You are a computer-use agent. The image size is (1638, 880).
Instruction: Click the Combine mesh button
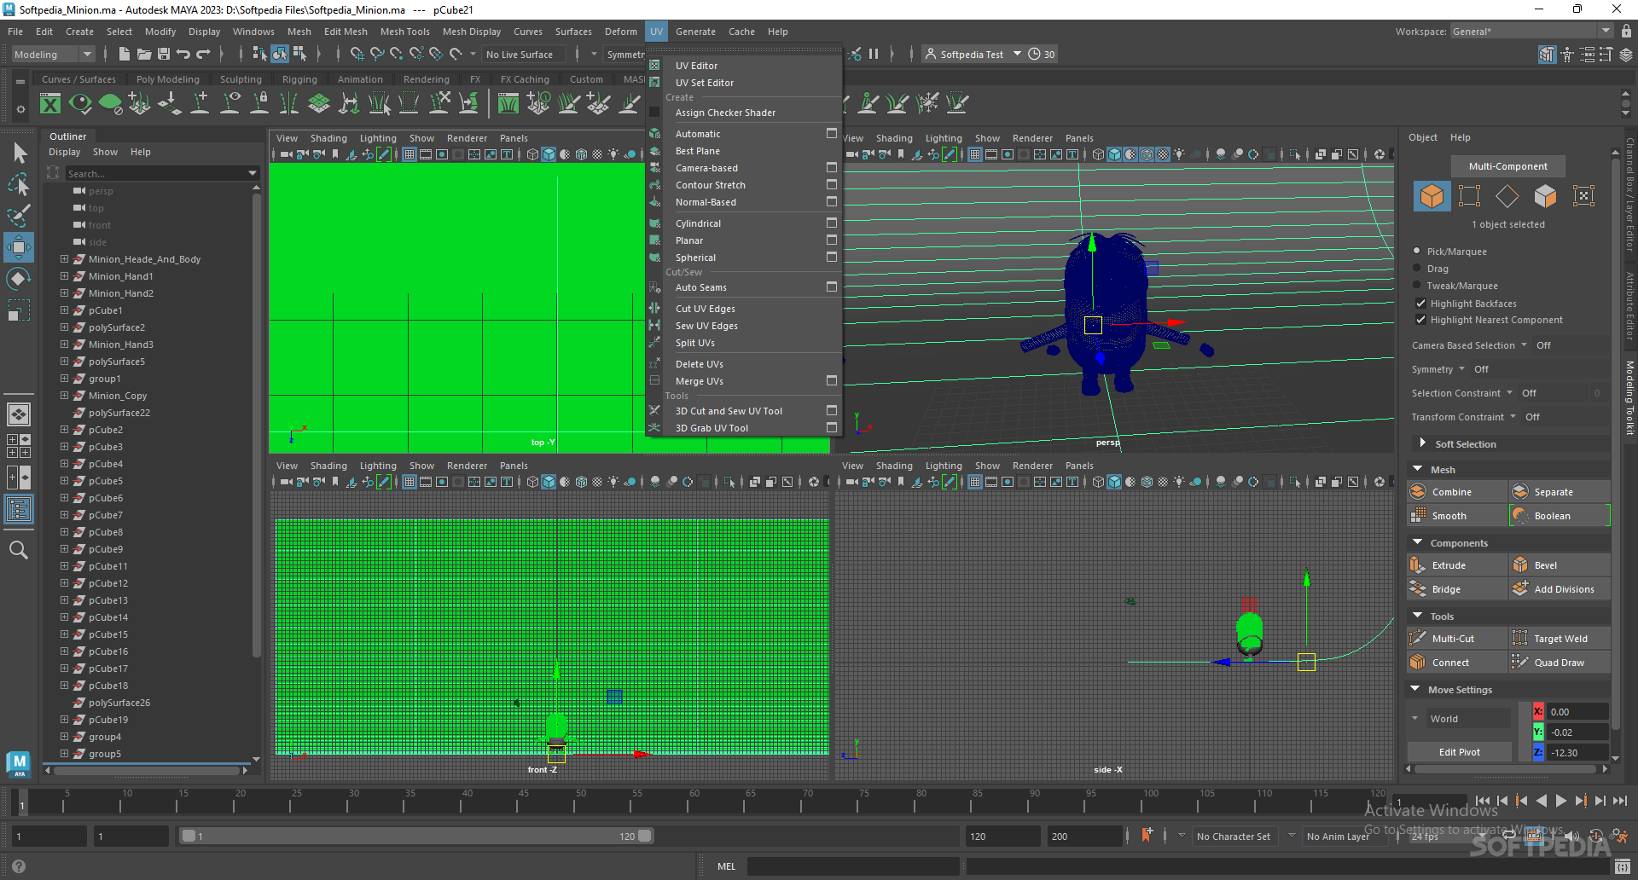point(1457,492)
